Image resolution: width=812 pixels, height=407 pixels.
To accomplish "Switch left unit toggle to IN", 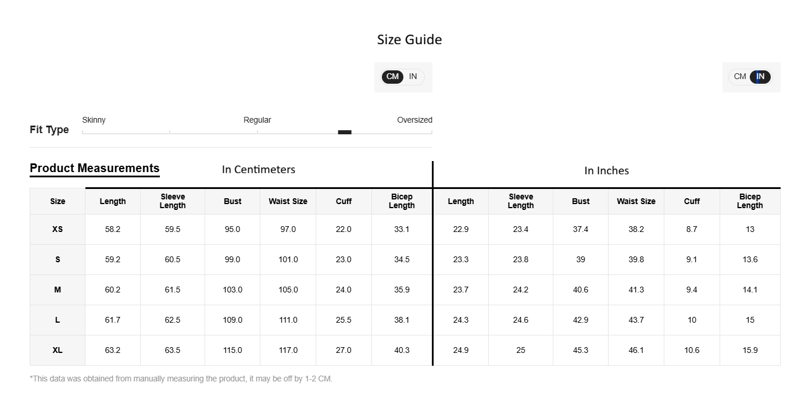I will click(x=413, y=77).
